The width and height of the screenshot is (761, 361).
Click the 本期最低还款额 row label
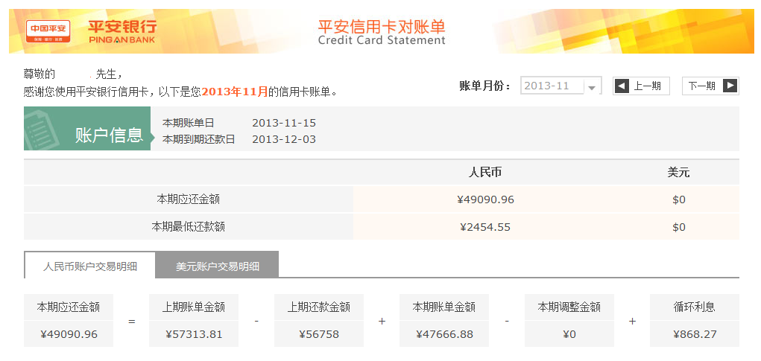[189, 227]
